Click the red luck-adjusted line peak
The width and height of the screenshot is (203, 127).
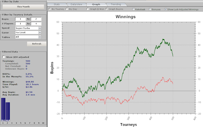click(163, 77)
